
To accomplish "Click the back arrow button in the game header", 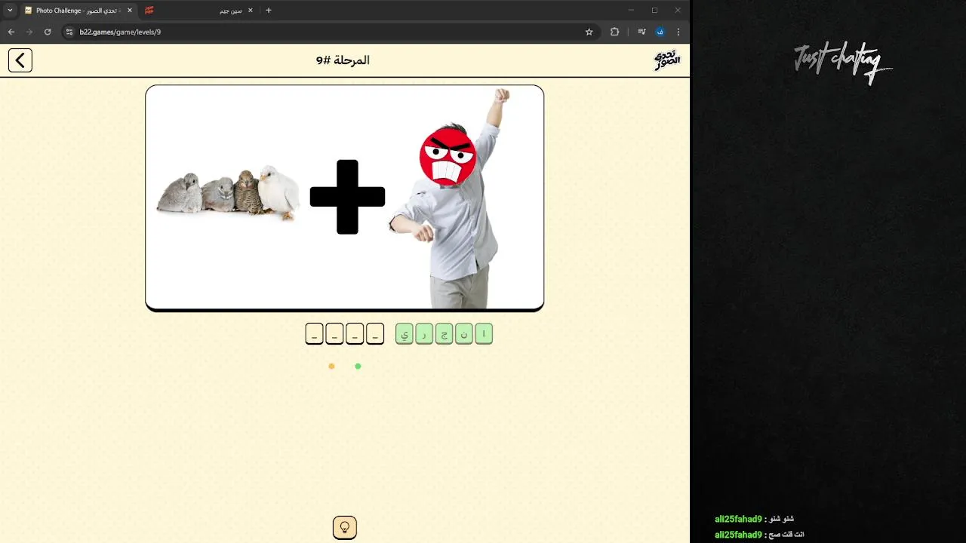I will click(20, 60).
